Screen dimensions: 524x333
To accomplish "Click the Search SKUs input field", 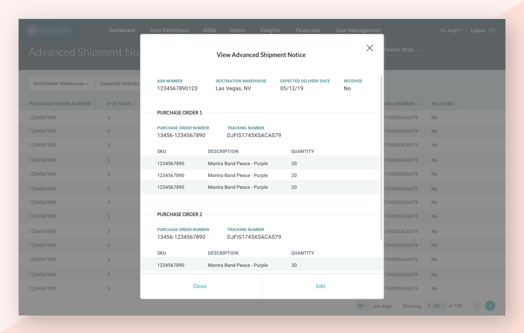I will pyautogui.click(x=439, y=50).
